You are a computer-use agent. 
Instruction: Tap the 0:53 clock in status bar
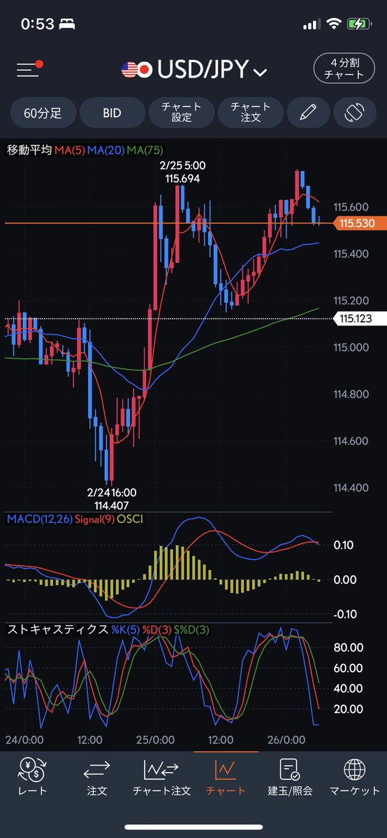click(x=37, y=24)
